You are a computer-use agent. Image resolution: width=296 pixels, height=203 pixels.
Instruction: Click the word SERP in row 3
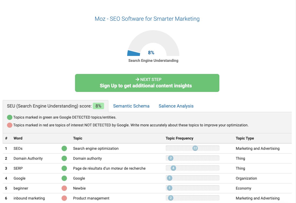pos(18,168)
